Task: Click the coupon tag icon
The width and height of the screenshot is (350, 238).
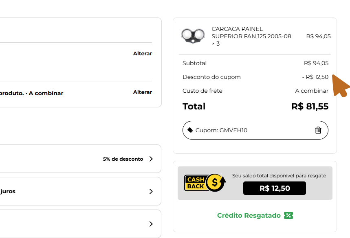Action: [x=190, y=130]
